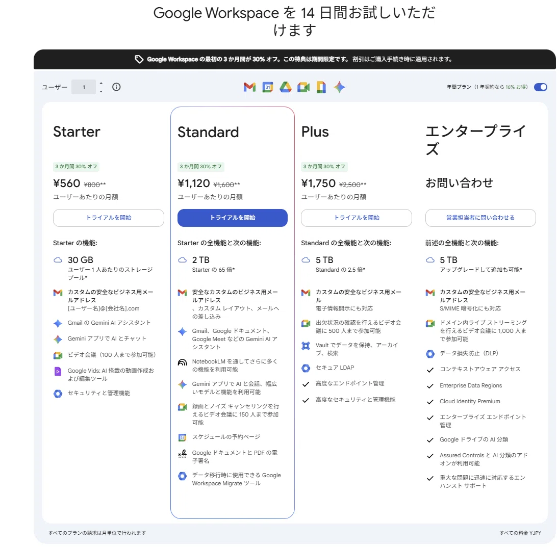Click the ¥1,120 Standard price
Screen dimensions: 558x547
pos(194,184)
